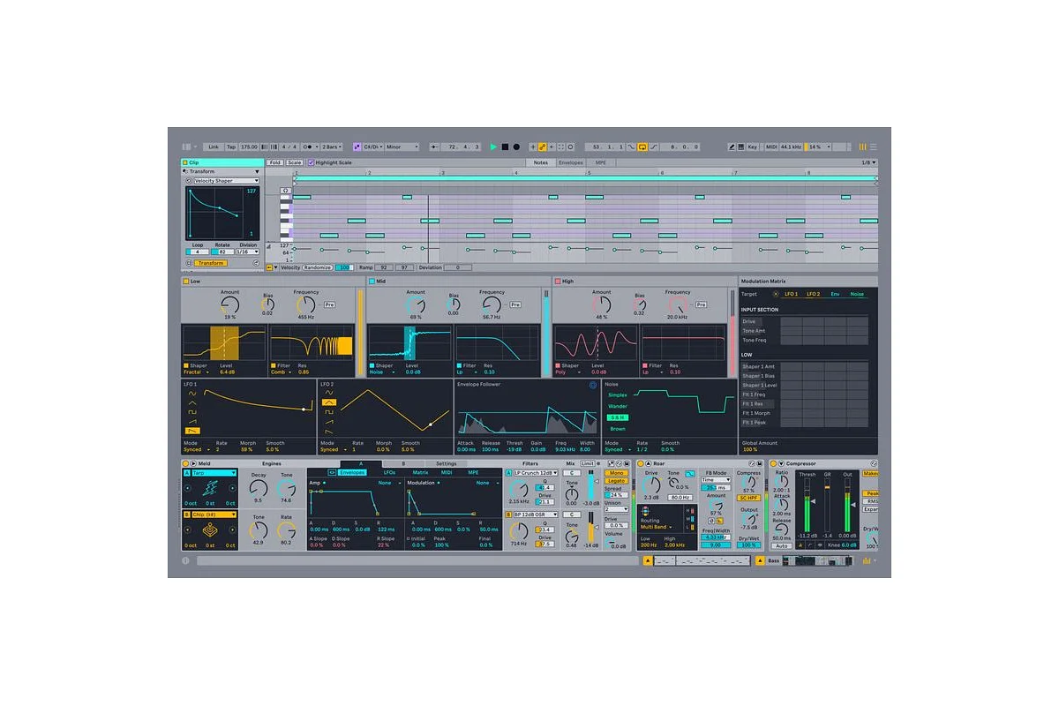Click the yellow Transform button
1059x706 pixels.
211,263
